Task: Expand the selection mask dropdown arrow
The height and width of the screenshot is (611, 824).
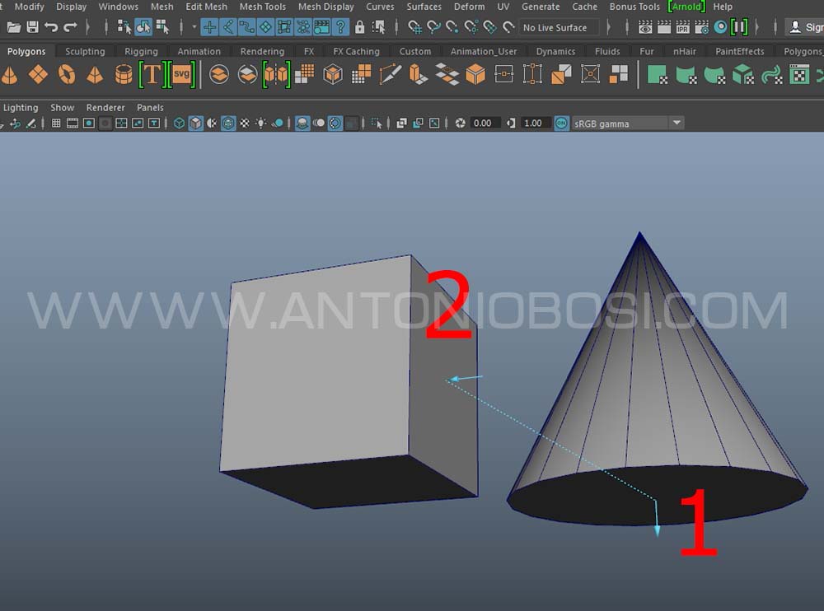Action: click(194, 27)
